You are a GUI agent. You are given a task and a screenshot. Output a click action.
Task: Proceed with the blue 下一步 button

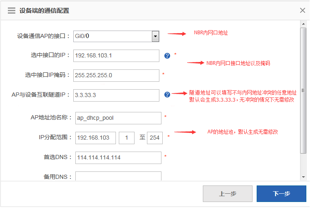[281, 193]
